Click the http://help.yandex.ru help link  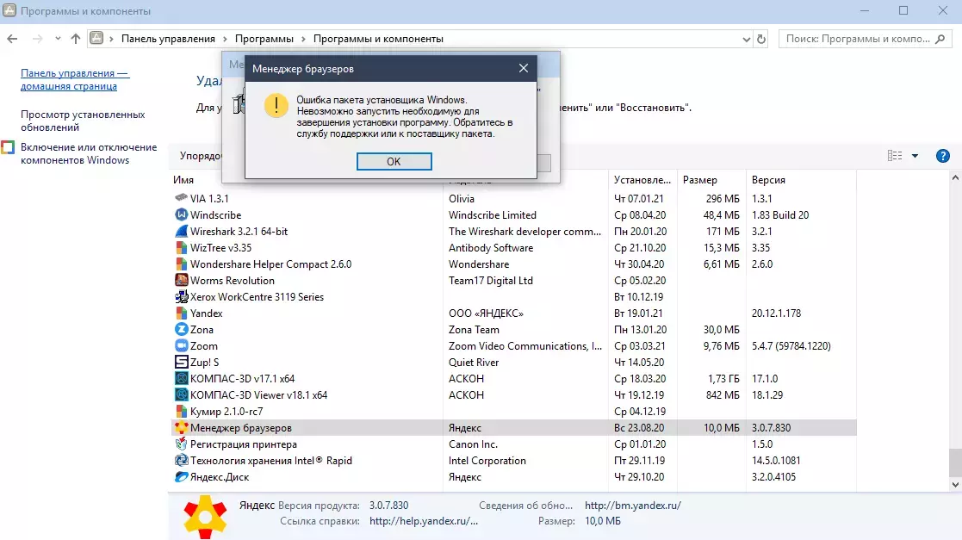(424, 521)
